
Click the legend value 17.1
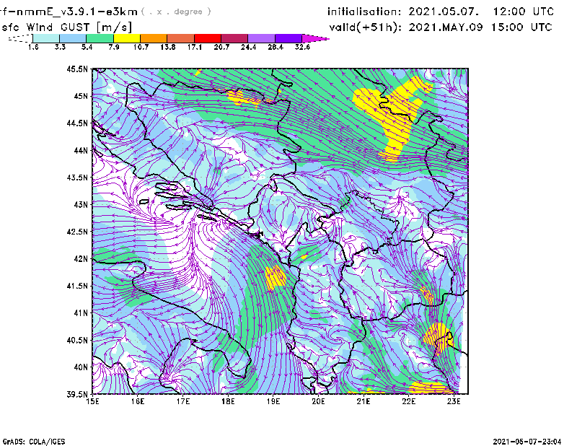point(194,47)
